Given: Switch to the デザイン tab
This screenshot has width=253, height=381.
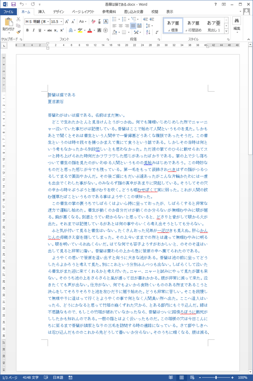Looking at the screenshot, I should (58, 12).
